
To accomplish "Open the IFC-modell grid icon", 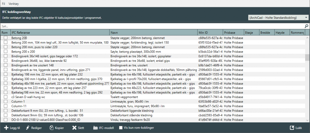I will [x=95, y=128].
